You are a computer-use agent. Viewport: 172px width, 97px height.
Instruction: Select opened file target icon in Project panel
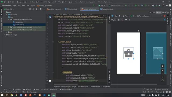[x=30, y=9]
